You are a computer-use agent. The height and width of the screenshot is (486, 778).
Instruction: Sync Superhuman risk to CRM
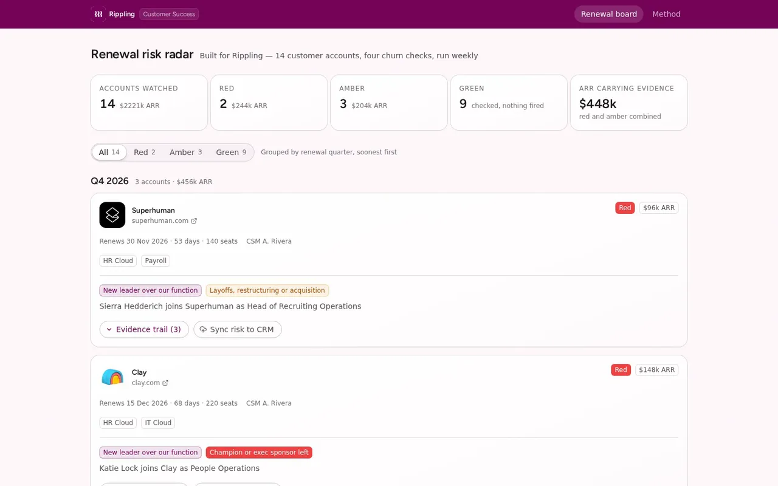coord(238,329)
